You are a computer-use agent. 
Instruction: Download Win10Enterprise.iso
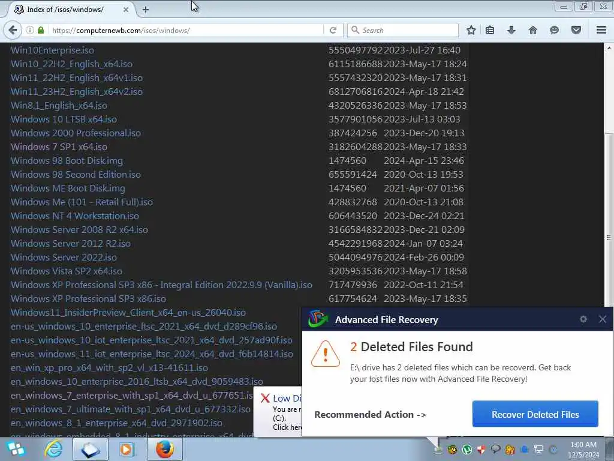point(53,50)
